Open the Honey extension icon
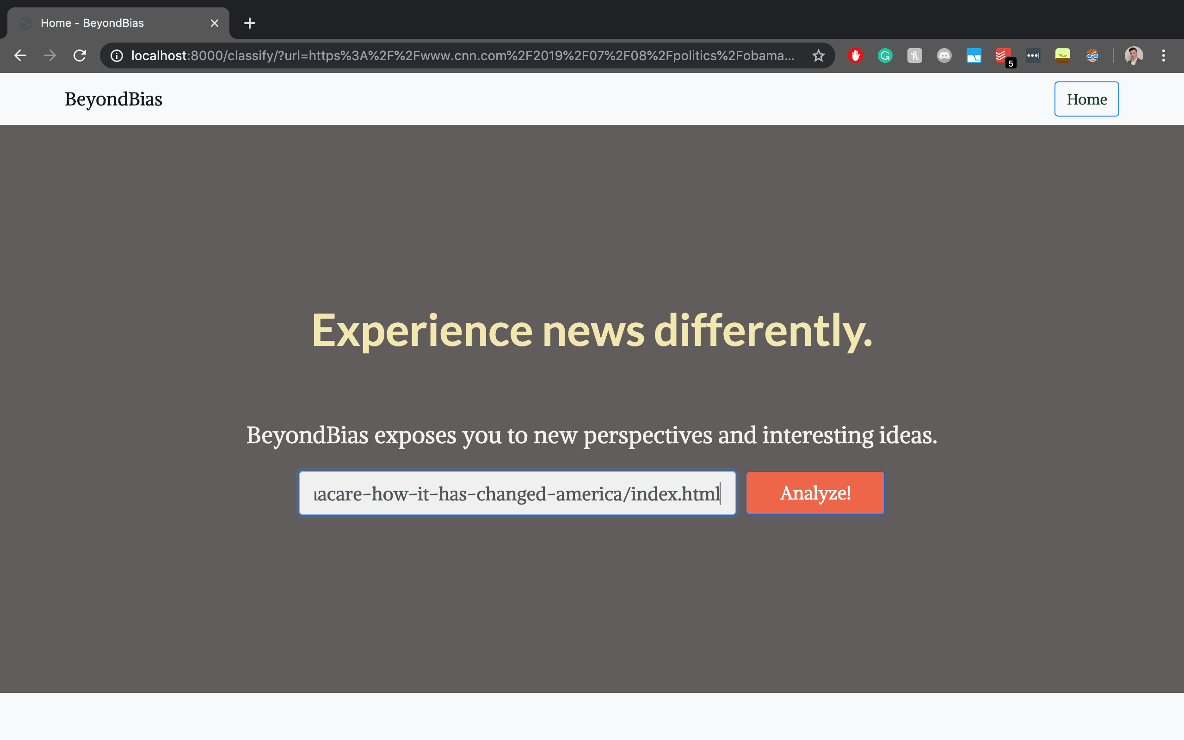 tap(914, 55)
